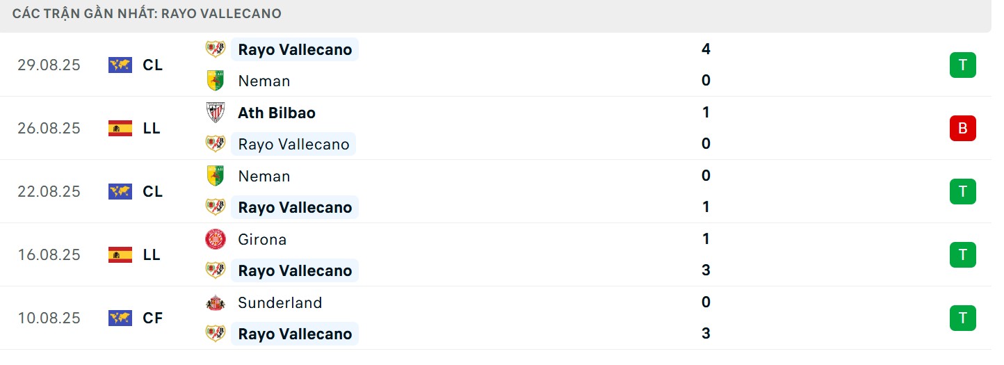1004x365 pixels.
Task: Click green T badge for Sunderland match
Action: [962, 318]
